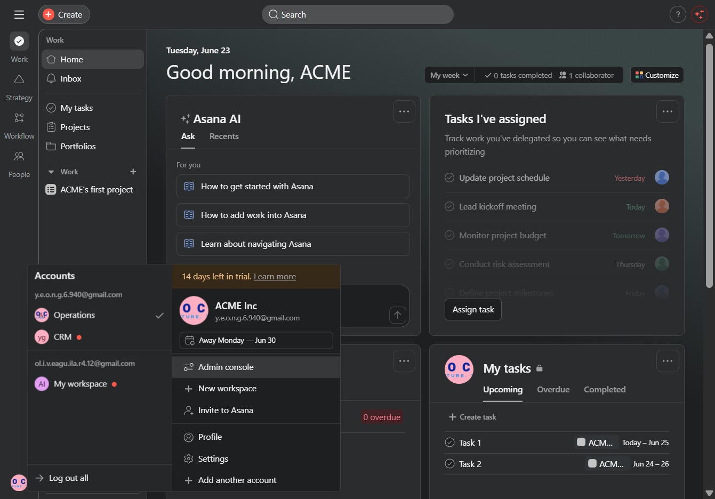Screen dimensions: 715x499
Task: Open How to get started with Asana
Action: (x=293, y=187)
